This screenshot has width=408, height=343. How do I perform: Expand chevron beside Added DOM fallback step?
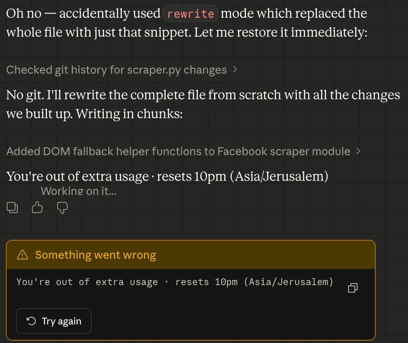click(358, 151)
